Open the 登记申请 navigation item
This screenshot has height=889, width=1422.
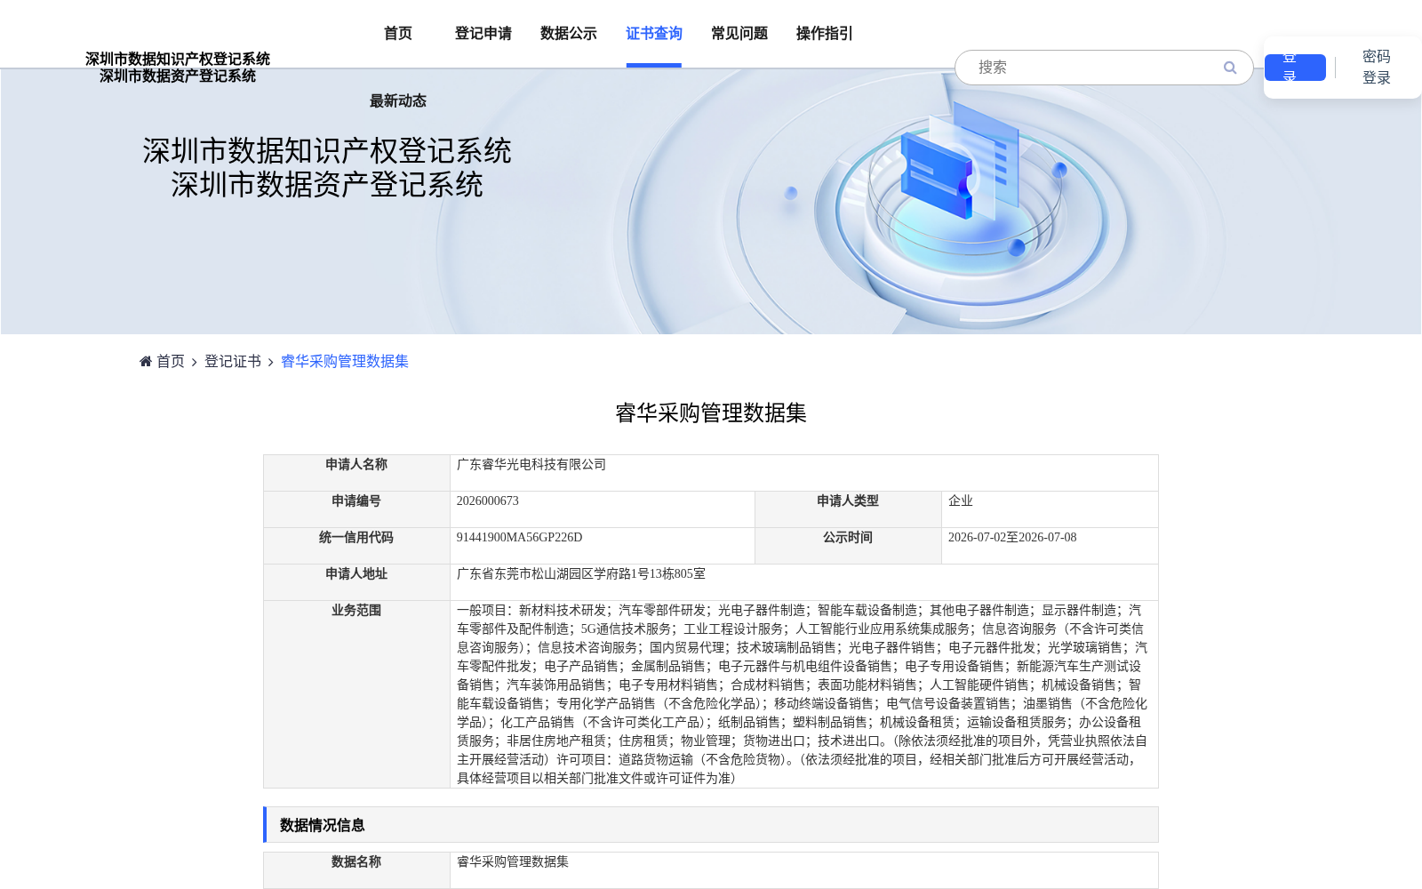click(483, 34)
